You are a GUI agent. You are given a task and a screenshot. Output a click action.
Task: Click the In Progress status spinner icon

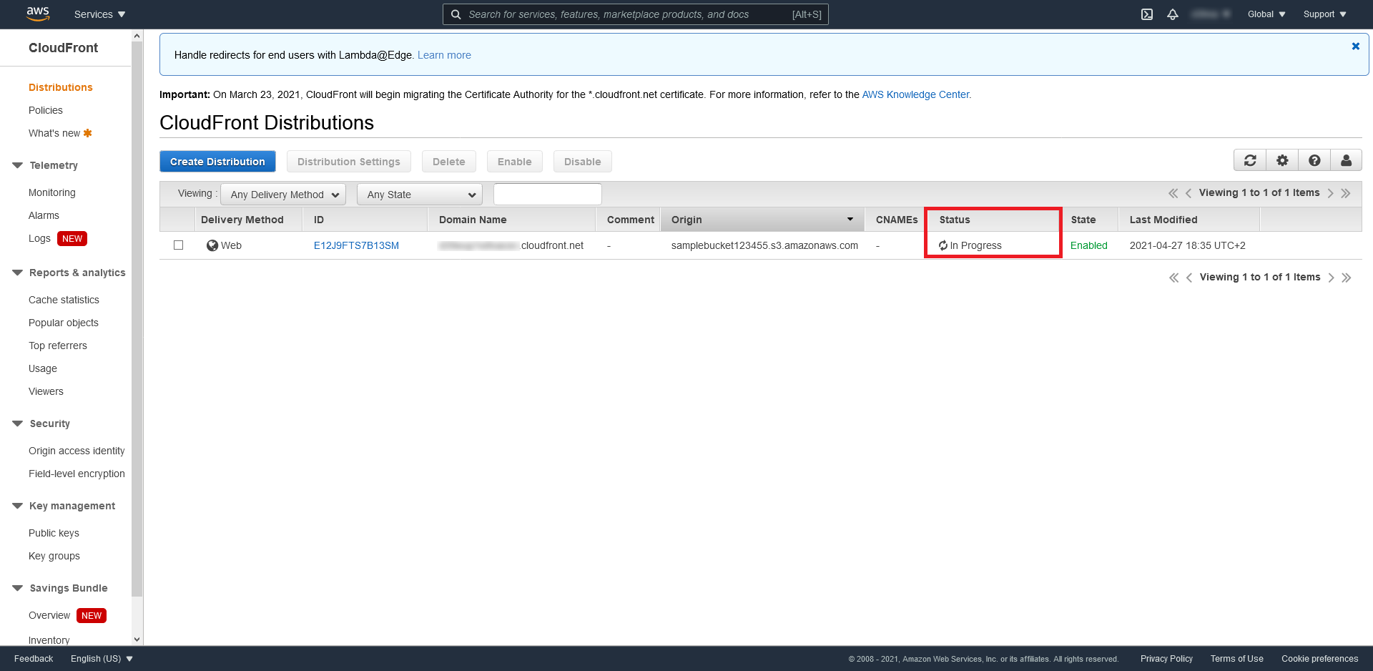(943, 245)
